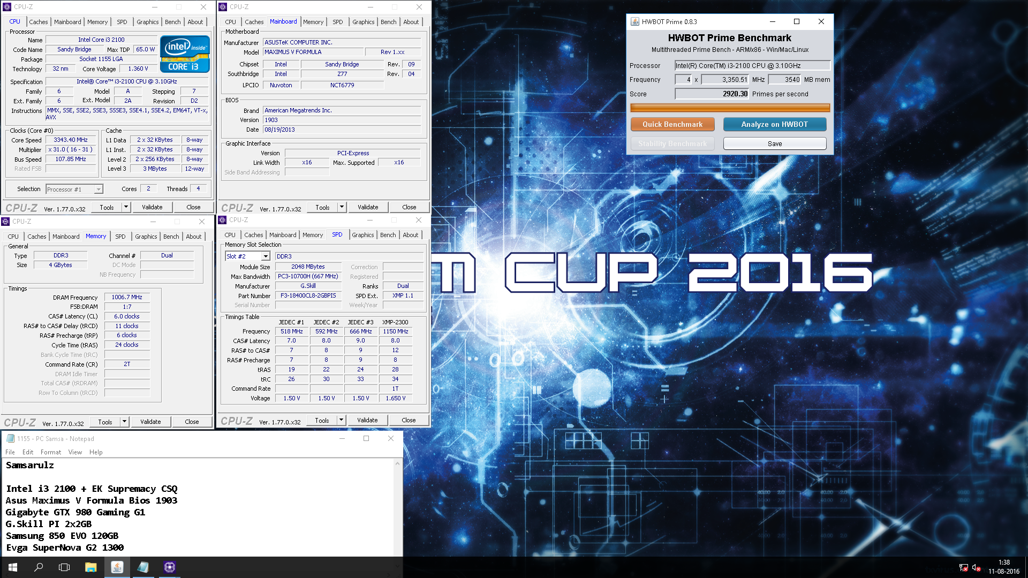The height and width of the screenshot is (578, 1028).
Task: Click Tools button in Memory window
Action: pos(105,422)
